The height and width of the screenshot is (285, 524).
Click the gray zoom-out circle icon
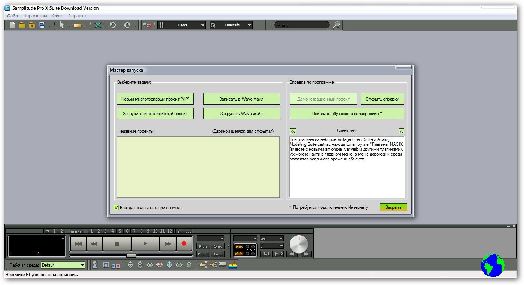tap(140, 265)
